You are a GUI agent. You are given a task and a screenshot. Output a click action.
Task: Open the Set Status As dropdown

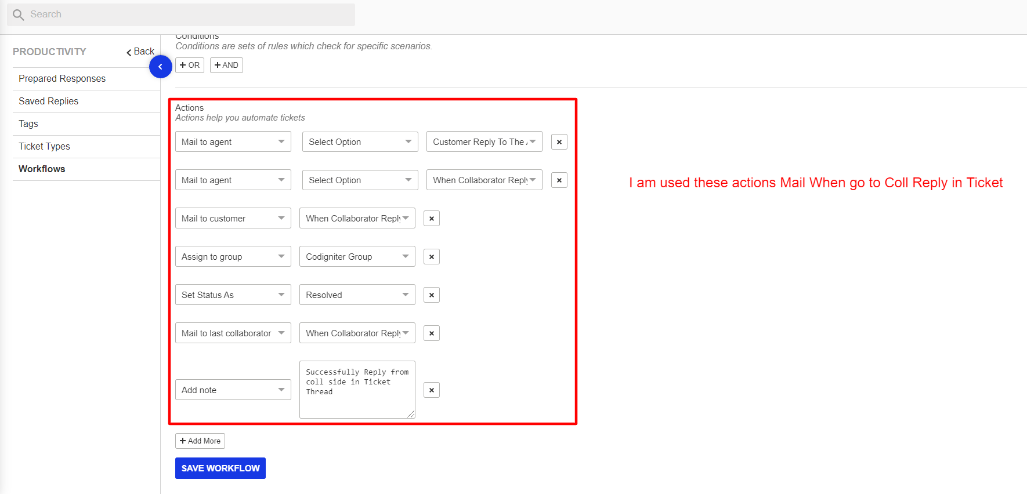point(233,295)
